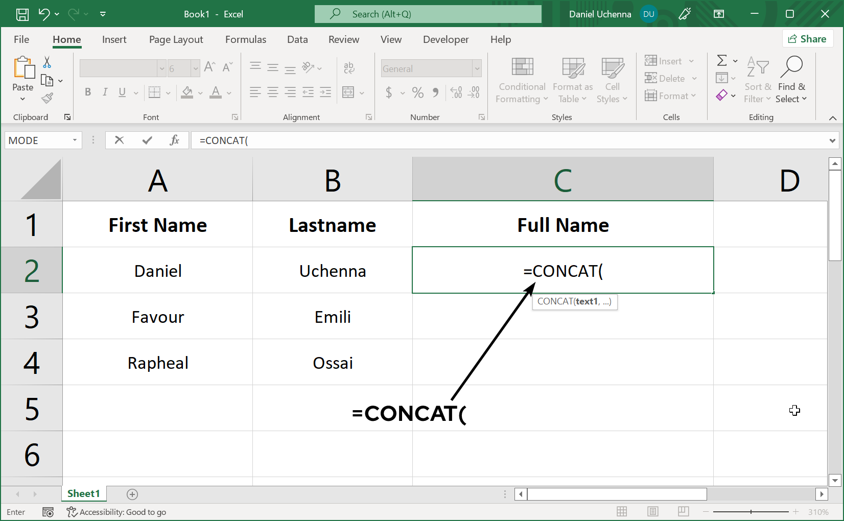Open the General number format dropdown

tap(476, 68)
